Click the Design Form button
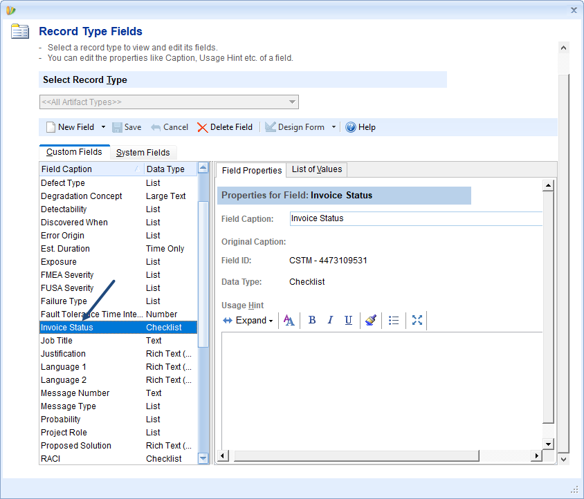 [x=295, y=127]
